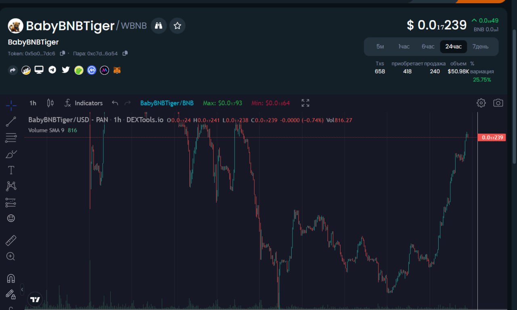Switch chart to BabyBNBTiger/BNB pair
The height and width of the screenshot is (310, 517).
coord(167,103)
